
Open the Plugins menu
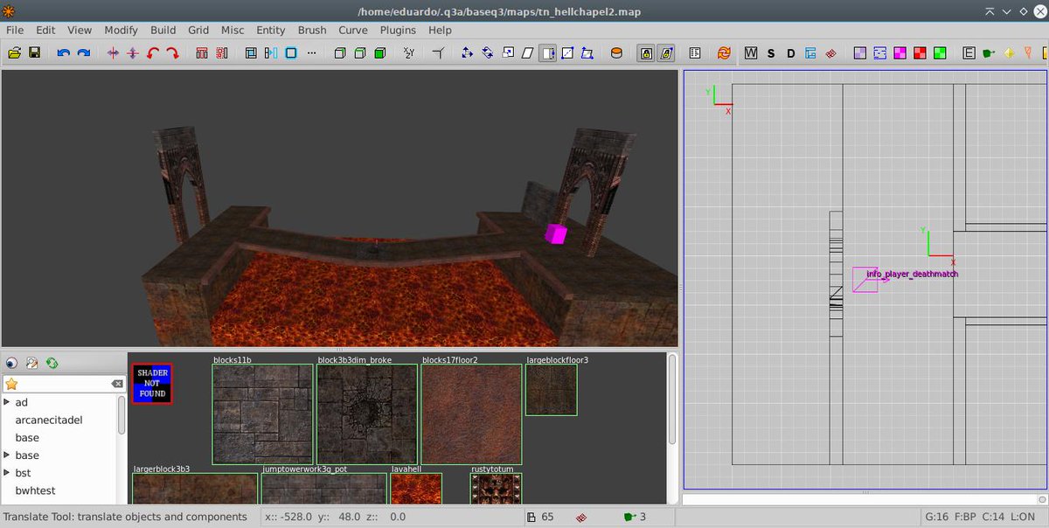coord(398,30)
